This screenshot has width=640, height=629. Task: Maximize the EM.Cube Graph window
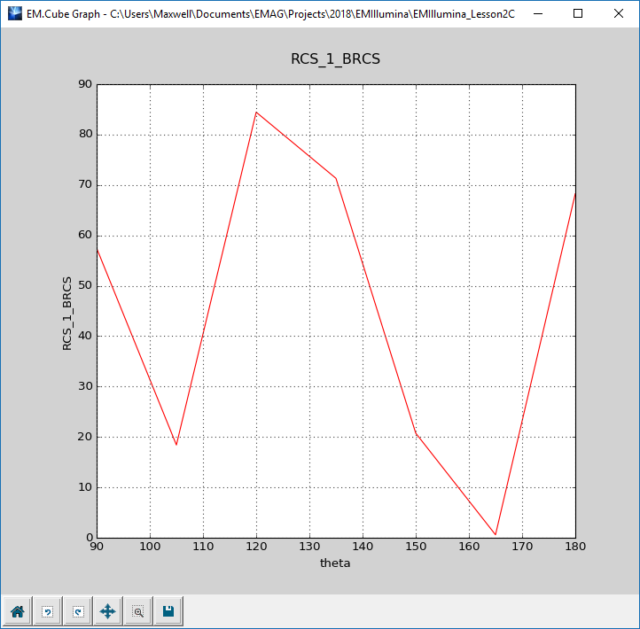click(x=577, y=14)
